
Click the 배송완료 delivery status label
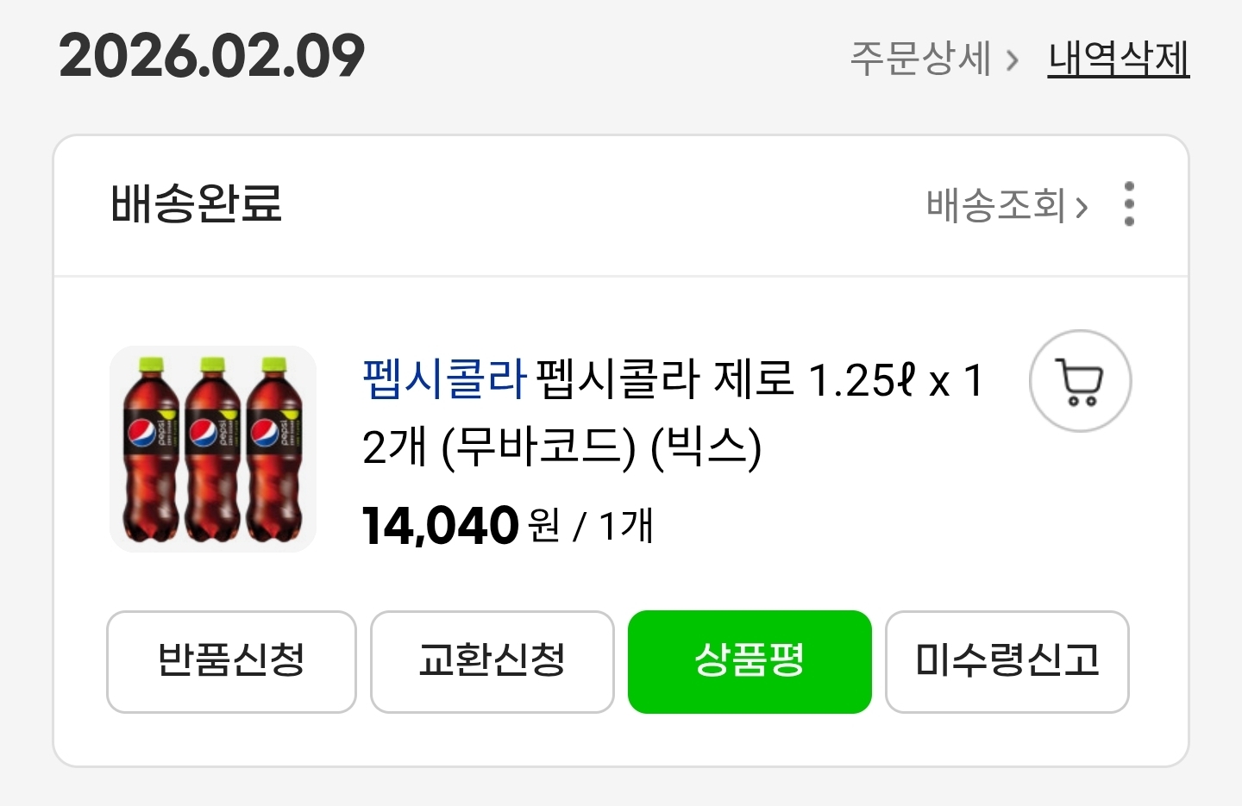(197, 204)
